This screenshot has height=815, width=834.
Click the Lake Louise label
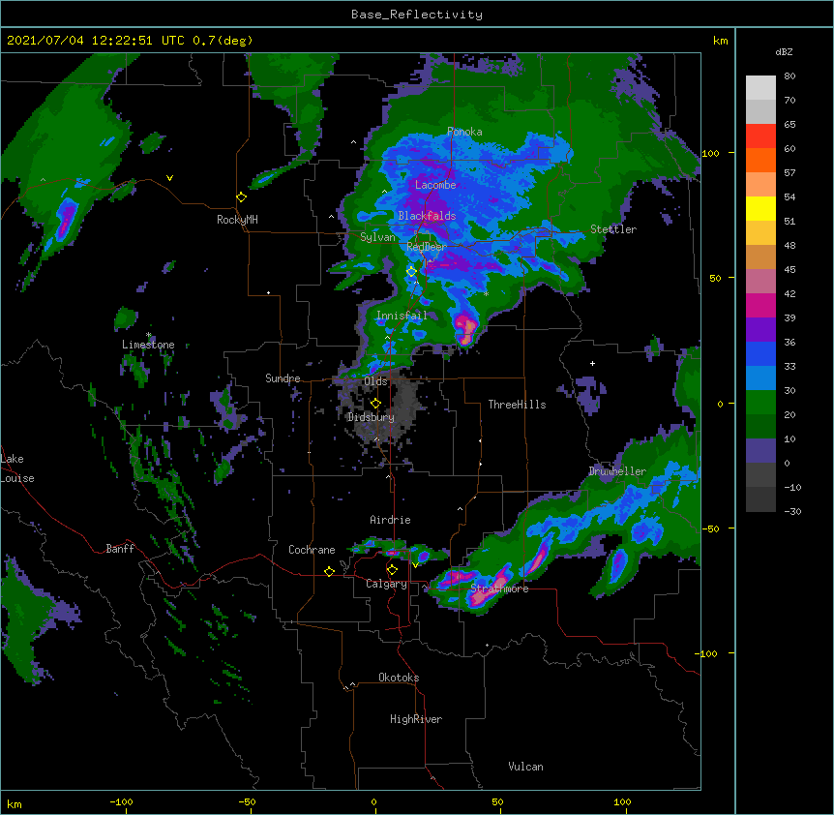(17, 468)
